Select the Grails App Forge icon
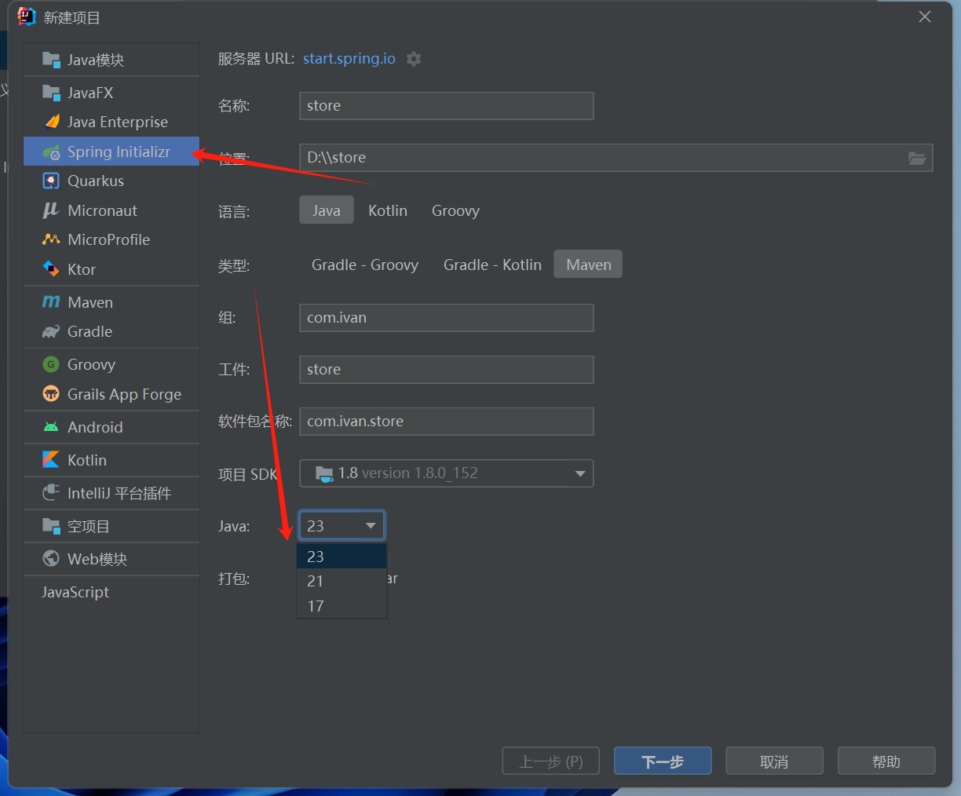 pos(51,394)
